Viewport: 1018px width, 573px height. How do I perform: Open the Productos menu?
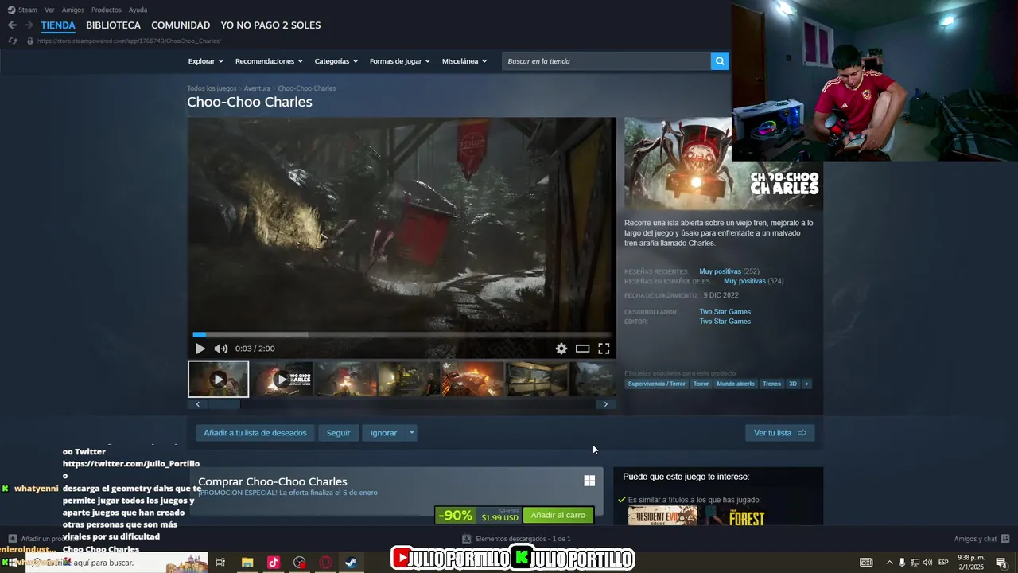[106, 10]
